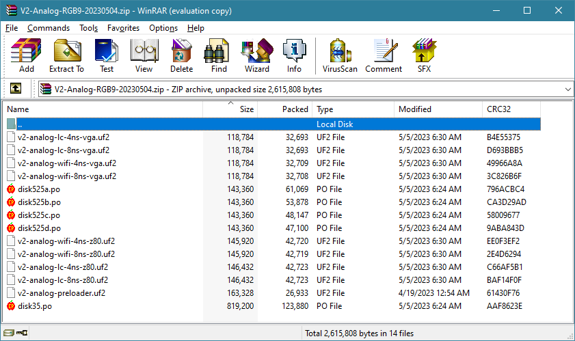575x341 pixels.
Task: Click the Extract To toolbar icon
Action: [67, 56]
